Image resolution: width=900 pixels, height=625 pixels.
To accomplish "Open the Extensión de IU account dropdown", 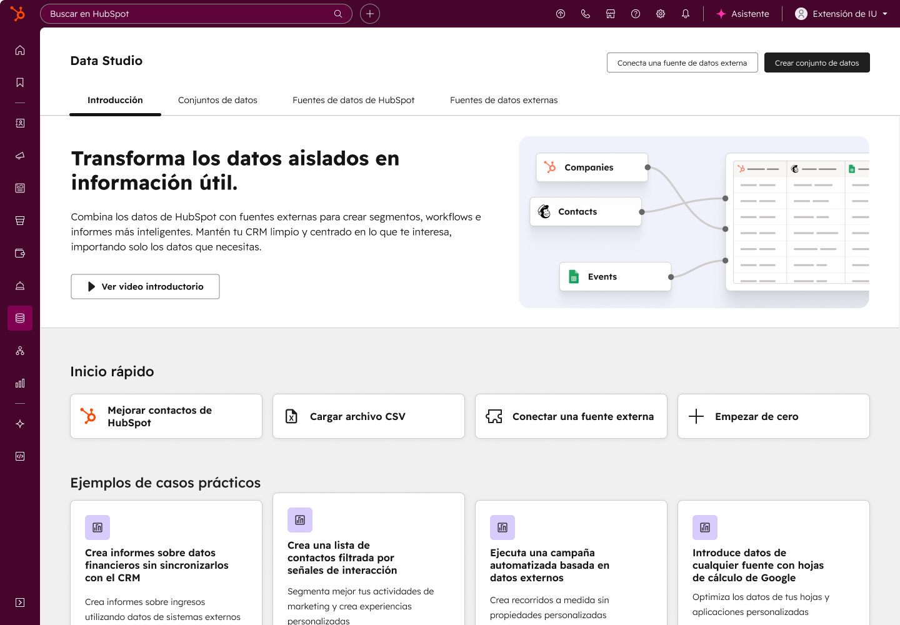I will pyautogui.click(x=841, y=14).
